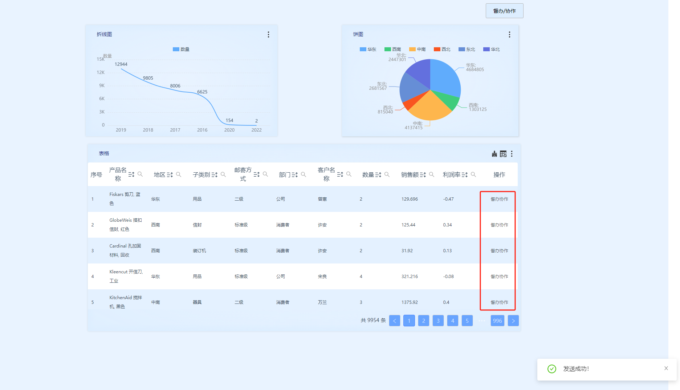This screenshot has width=680, height=390.
Task: Open the 饼图 panel's three-dot menu
Action: 509,35
